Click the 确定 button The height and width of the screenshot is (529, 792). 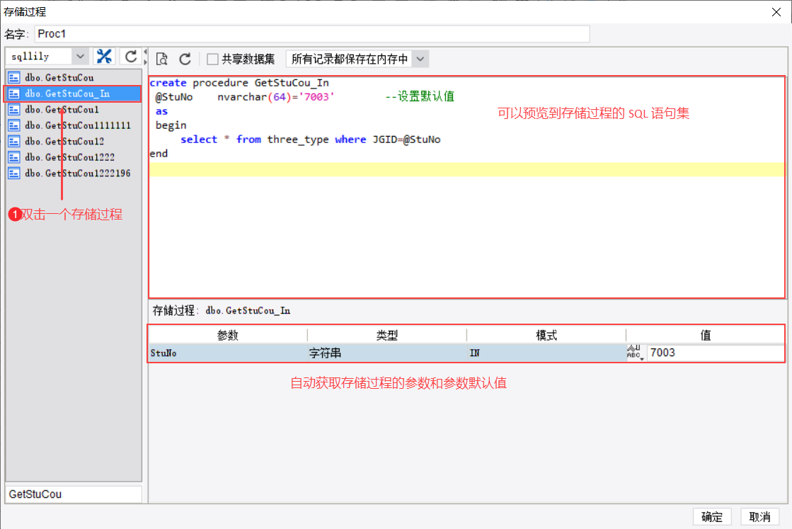point(712,517)
